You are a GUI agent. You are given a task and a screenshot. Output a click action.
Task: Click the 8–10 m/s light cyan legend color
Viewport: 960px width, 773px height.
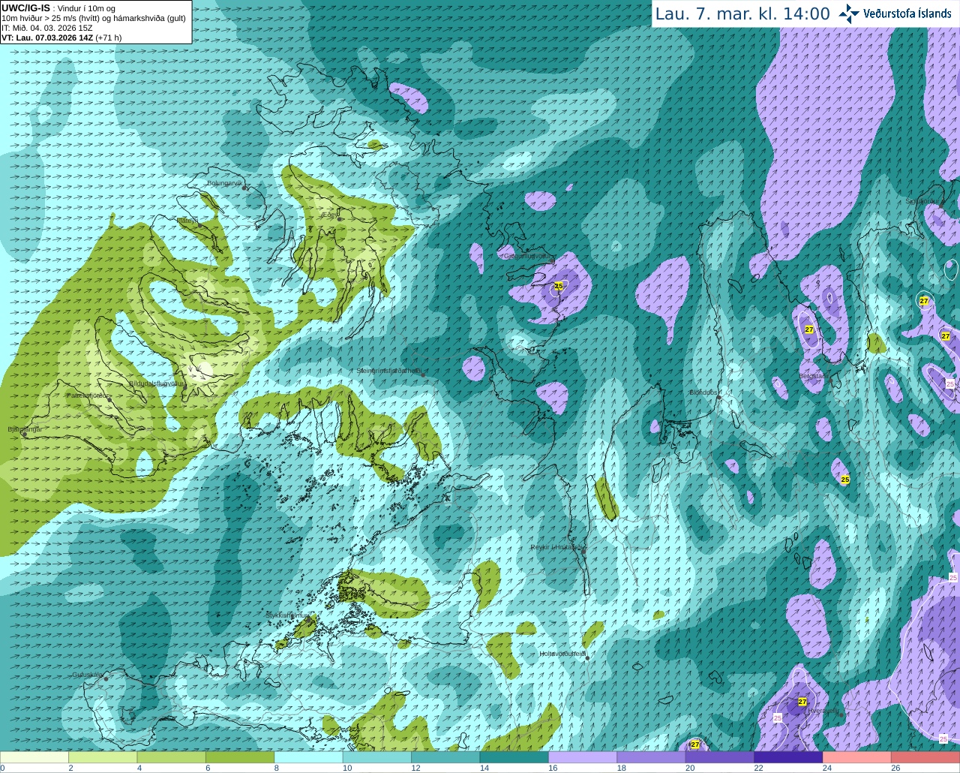(308, 757)
